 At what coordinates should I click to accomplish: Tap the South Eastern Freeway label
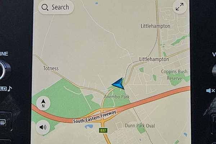point(95,117)
